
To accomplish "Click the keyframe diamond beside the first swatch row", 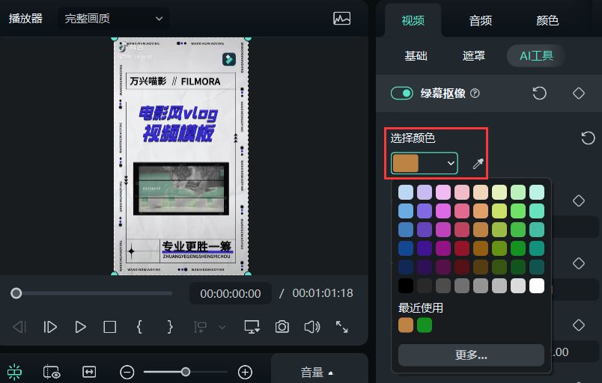I will (x=579, y=201).
